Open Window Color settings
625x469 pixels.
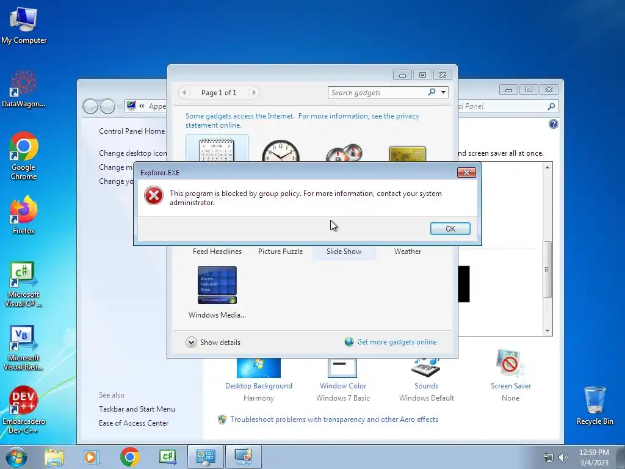343,380
